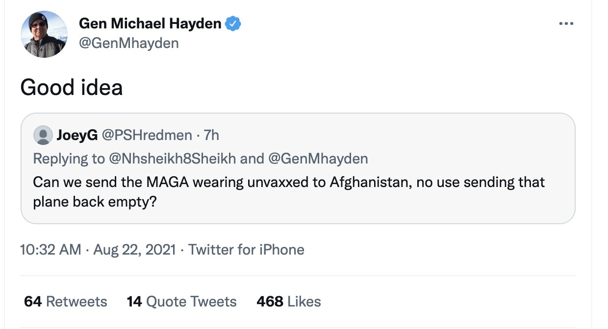The height and width of the screenshot is (329, 608).
Task: Select the "Good idea" tweet text
Action: point(71,87)
